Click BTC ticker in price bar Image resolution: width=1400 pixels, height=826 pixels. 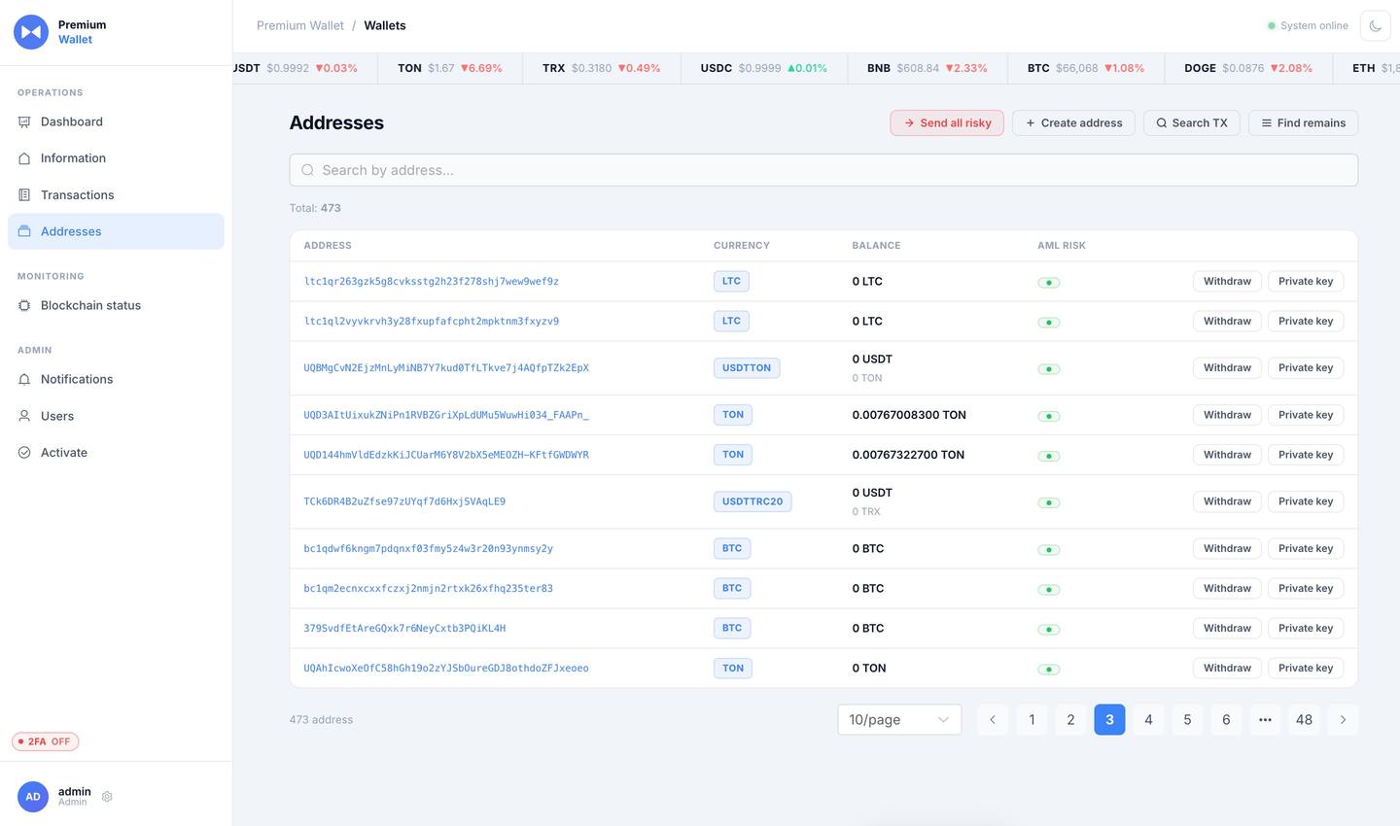(x=1086, y=68)
